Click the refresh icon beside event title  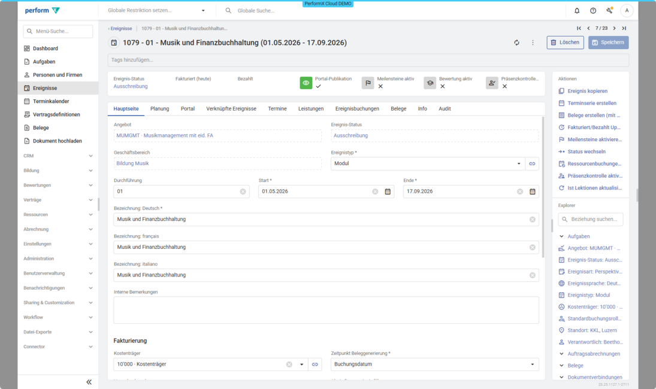[516, 42]
